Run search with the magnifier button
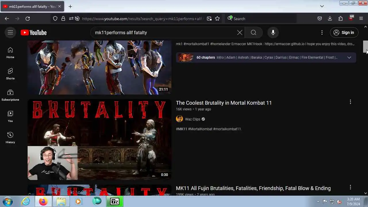The height and width of the screenshot is (207, 368). point(253,32)
